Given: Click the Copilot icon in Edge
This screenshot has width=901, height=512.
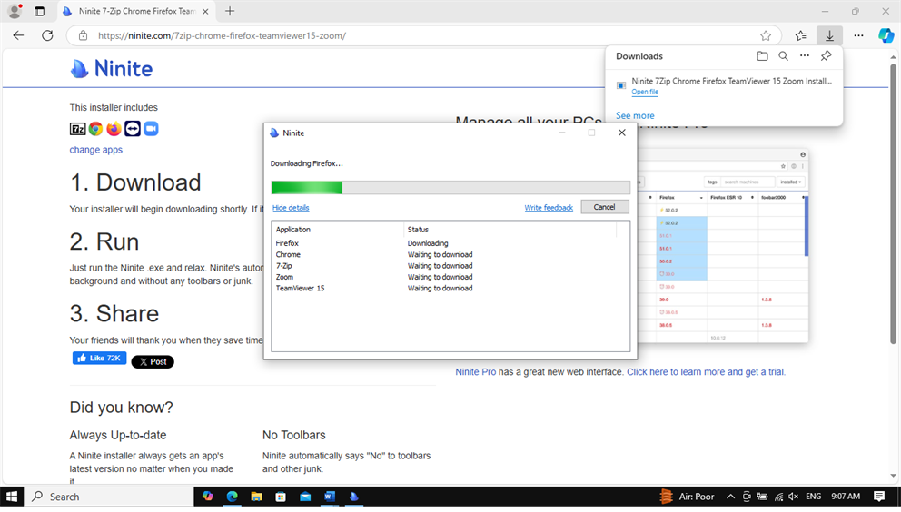Looking at the screenshot, I should [x=886, y=35].
